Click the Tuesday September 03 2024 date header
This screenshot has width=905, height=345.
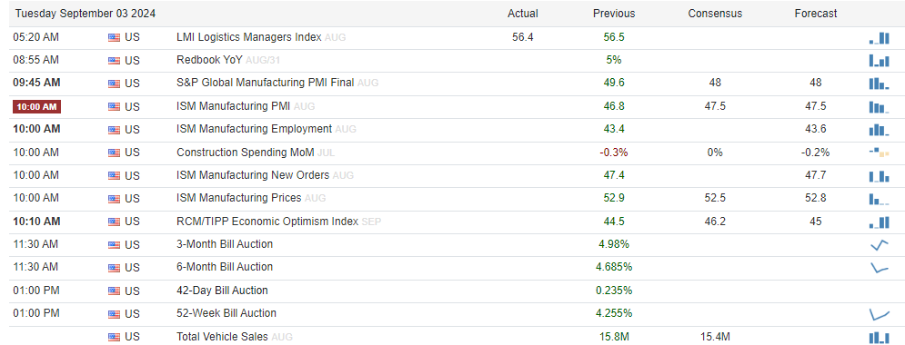click(85, 14)
